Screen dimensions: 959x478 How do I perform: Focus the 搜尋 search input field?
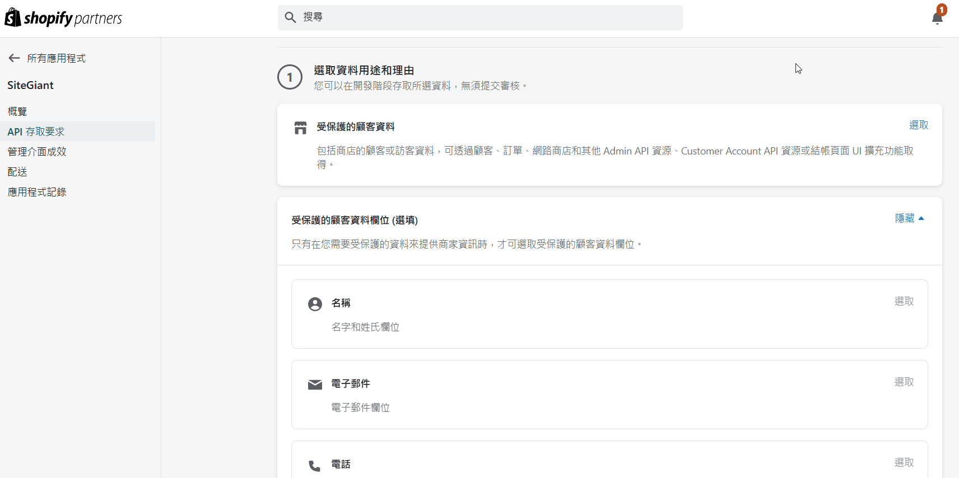pos(487,17)
